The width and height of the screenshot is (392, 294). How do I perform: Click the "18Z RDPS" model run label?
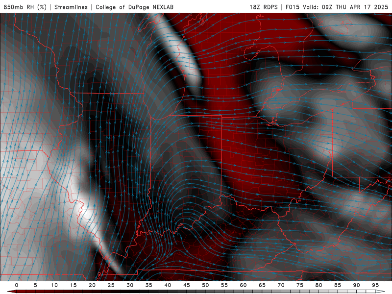pos(264,7)
